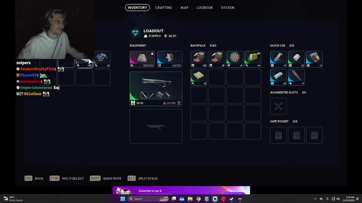Click the first shotgun attachment slot

(144, 95)
